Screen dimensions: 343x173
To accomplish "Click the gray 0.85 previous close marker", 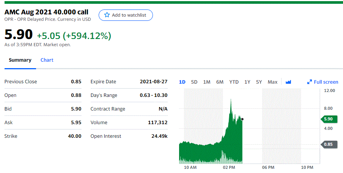I will click(329, 145).
